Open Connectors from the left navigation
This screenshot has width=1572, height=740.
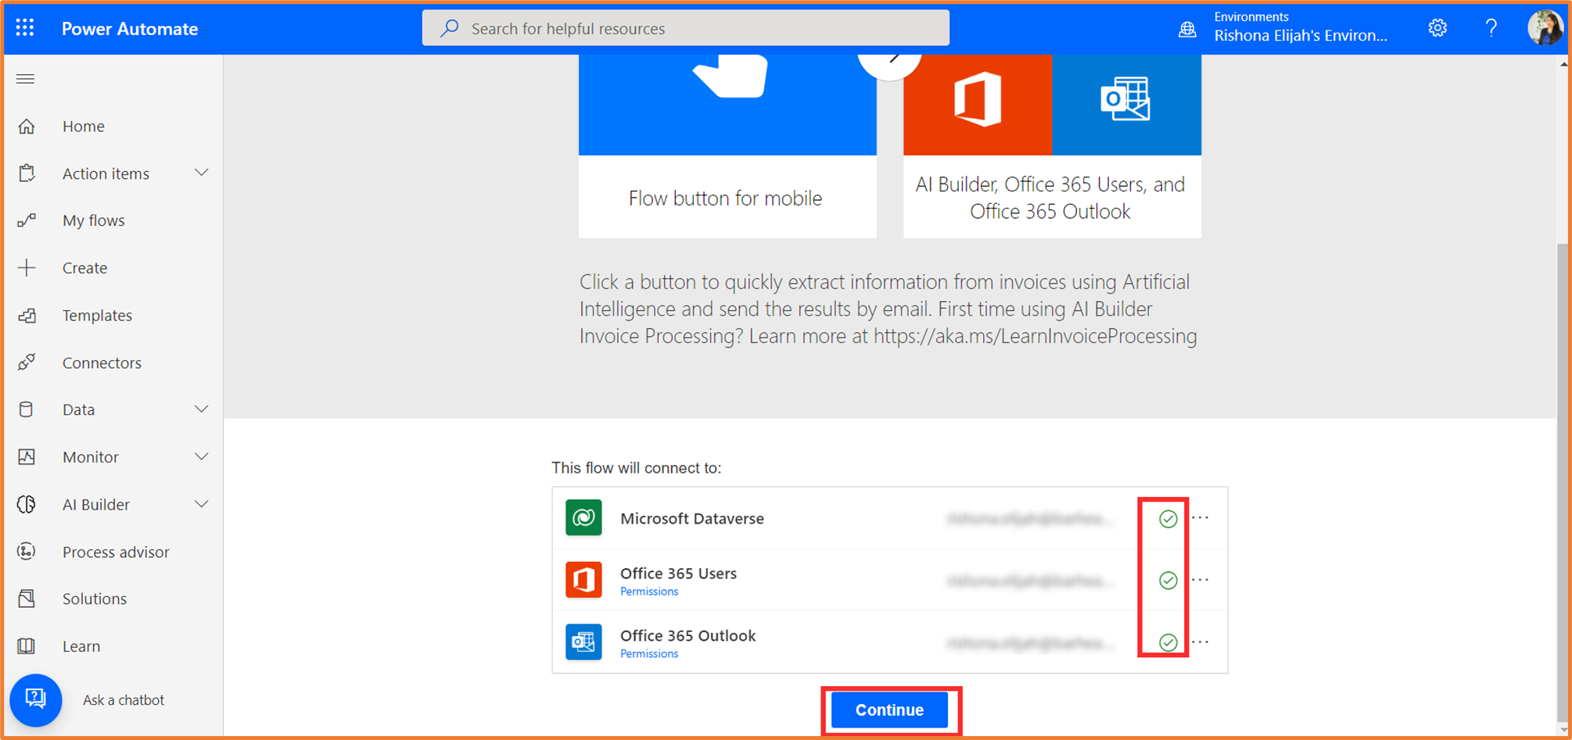point(102,363)
